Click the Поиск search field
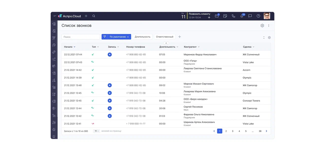Image resolution: width=325 pixels, height=151 pixels. [x=81, y=37]
